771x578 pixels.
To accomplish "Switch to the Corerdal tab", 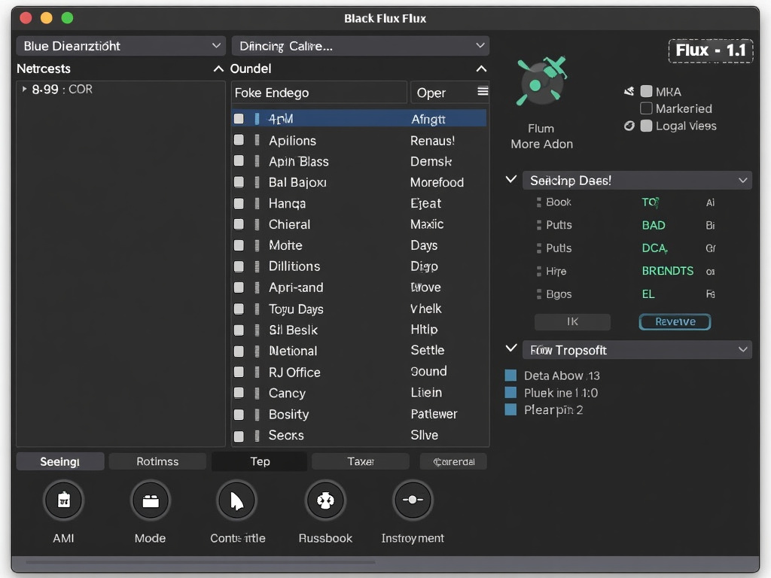I will click(453, 461).
